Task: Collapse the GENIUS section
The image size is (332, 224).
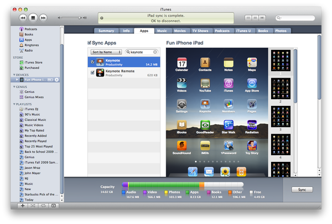Action: pyautogui.click(x=14, y=86)
